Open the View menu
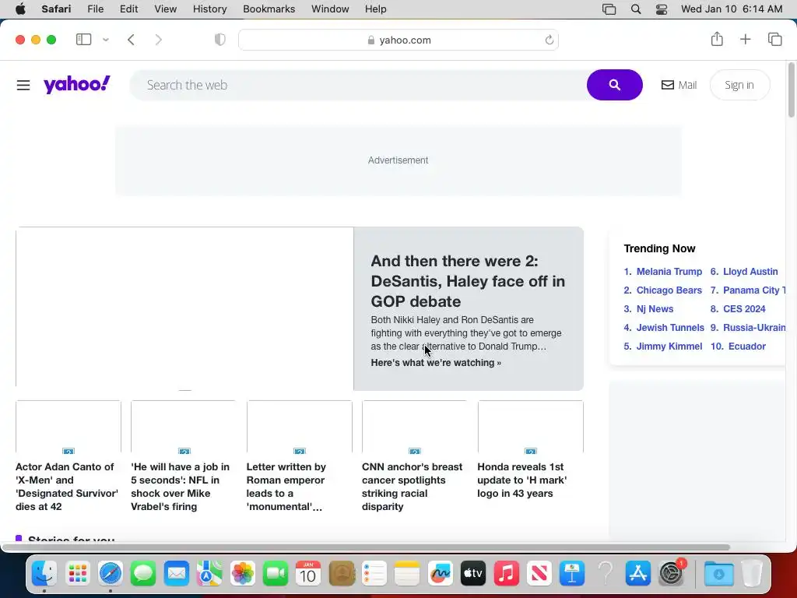Screen dimensions: 797x598 165,9
